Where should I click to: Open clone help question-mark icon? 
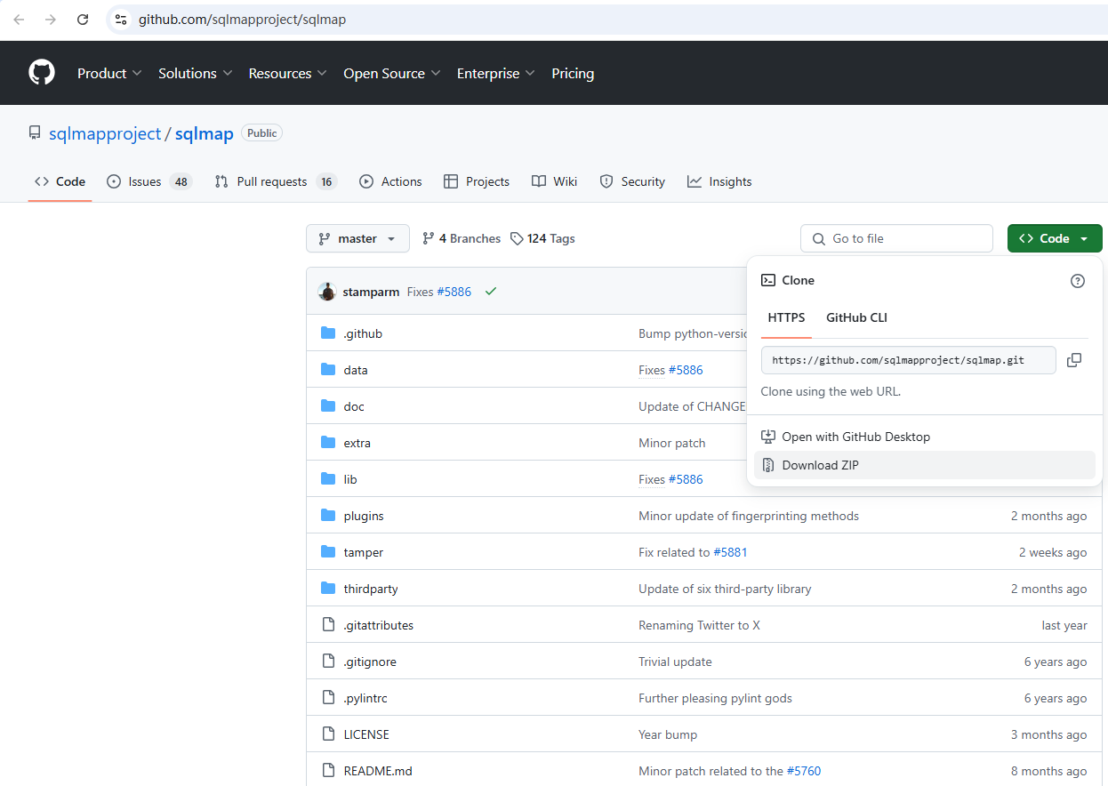tap(1078, 281)
